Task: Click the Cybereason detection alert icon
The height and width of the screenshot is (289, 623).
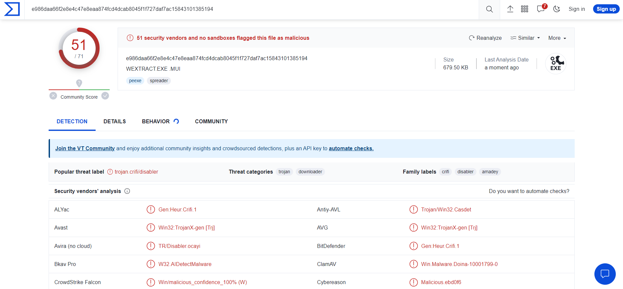Action: click(x=414, y=282)
